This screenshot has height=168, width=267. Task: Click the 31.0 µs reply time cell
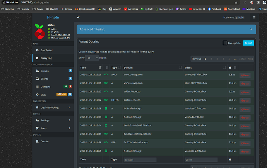233,143
